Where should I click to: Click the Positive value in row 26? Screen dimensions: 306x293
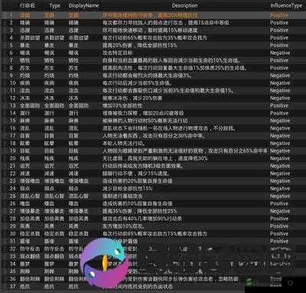tap(279, 204)
